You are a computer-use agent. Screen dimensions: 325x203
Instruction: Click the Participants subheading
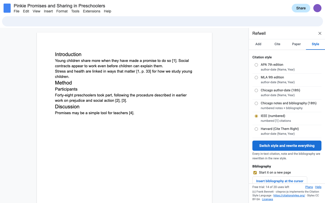66,89
